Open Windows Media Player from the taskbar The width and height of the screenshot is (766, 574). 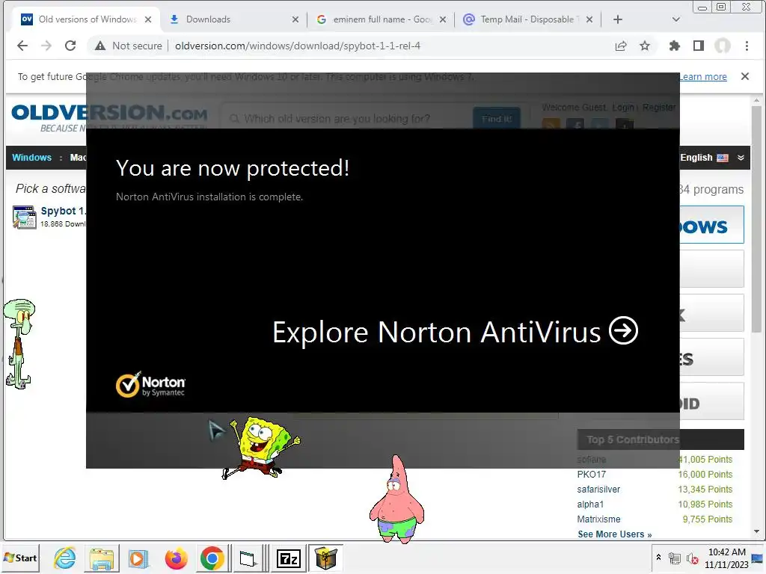(x=138, y=558)
